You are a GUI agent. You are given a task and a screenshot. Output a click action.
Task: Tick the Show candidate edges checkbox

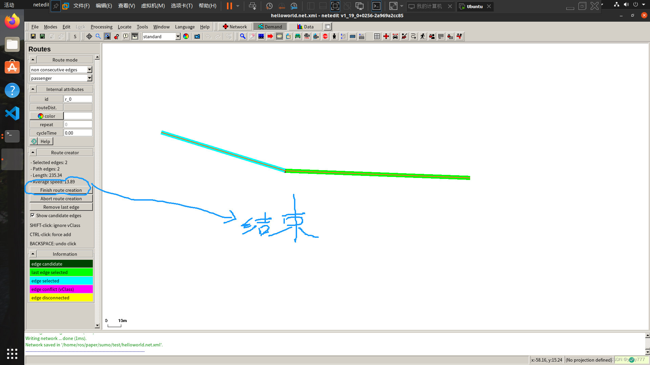(x=33, y=215)
